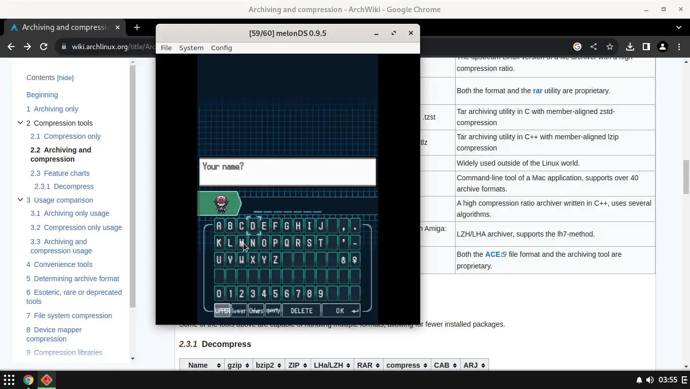Viewport: 690px width, 389px height.
Task: Click the Google icon in address bar
Action: click(x=577, y=47)
